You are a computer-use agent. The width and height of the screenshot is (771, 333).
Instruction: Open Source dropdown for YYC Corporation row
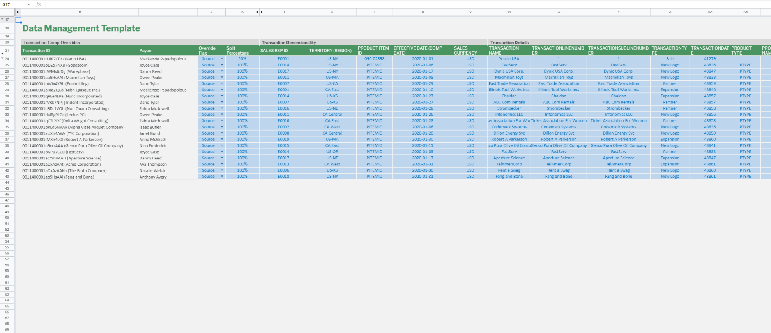(222, 133)
